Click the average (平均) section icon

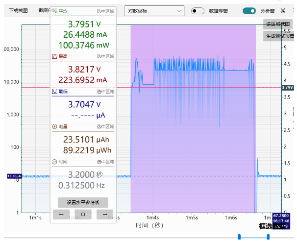pos(54,11)
